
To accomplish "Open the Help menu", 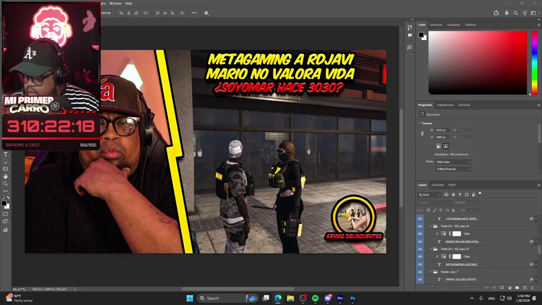I will (x=128, y=3).
